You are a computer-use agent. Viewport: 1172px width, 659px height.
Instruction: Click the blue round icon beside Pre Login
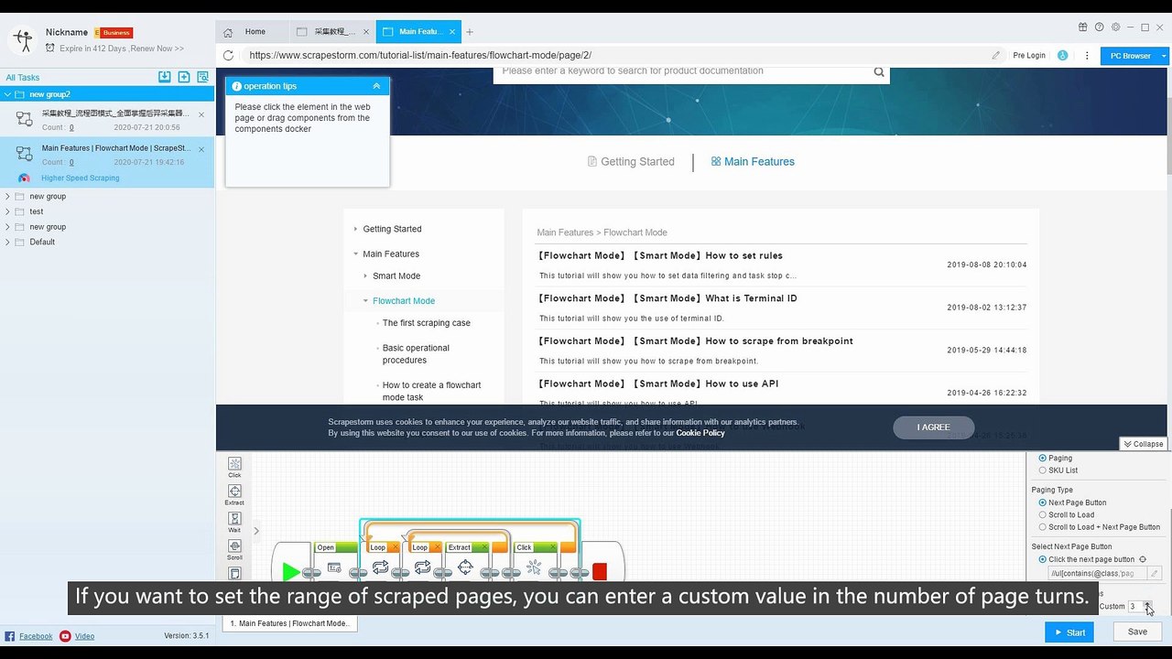(1062, 55)
